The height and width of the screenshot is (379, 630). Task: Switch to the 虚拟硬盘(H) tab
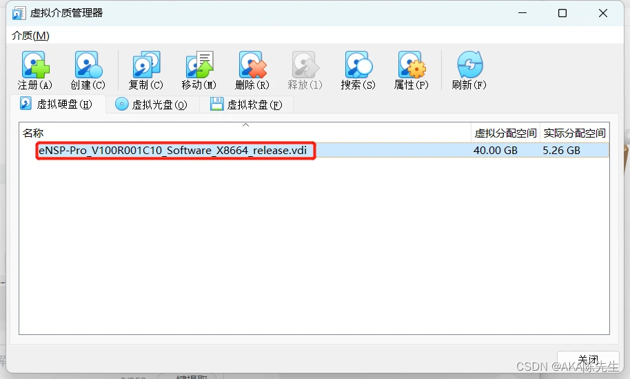(57, 105)
